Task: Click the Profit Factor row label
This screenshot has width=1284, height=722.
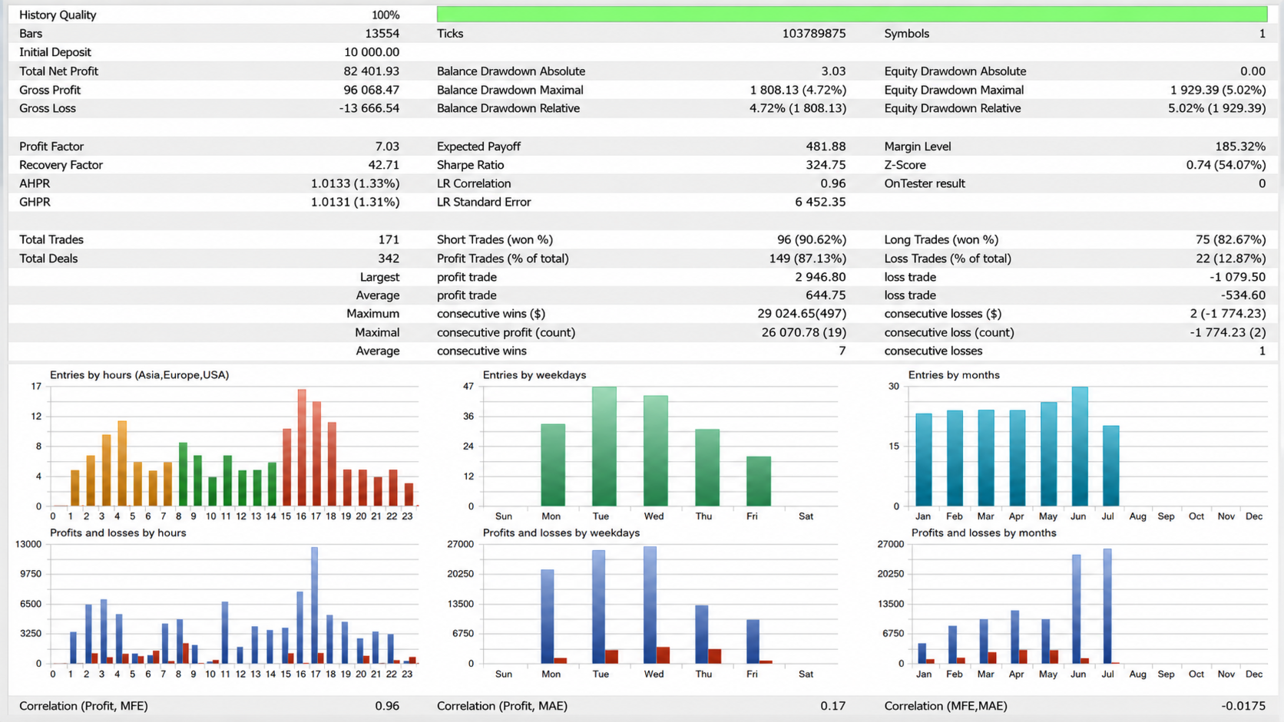Action: (x=51, y=147)
